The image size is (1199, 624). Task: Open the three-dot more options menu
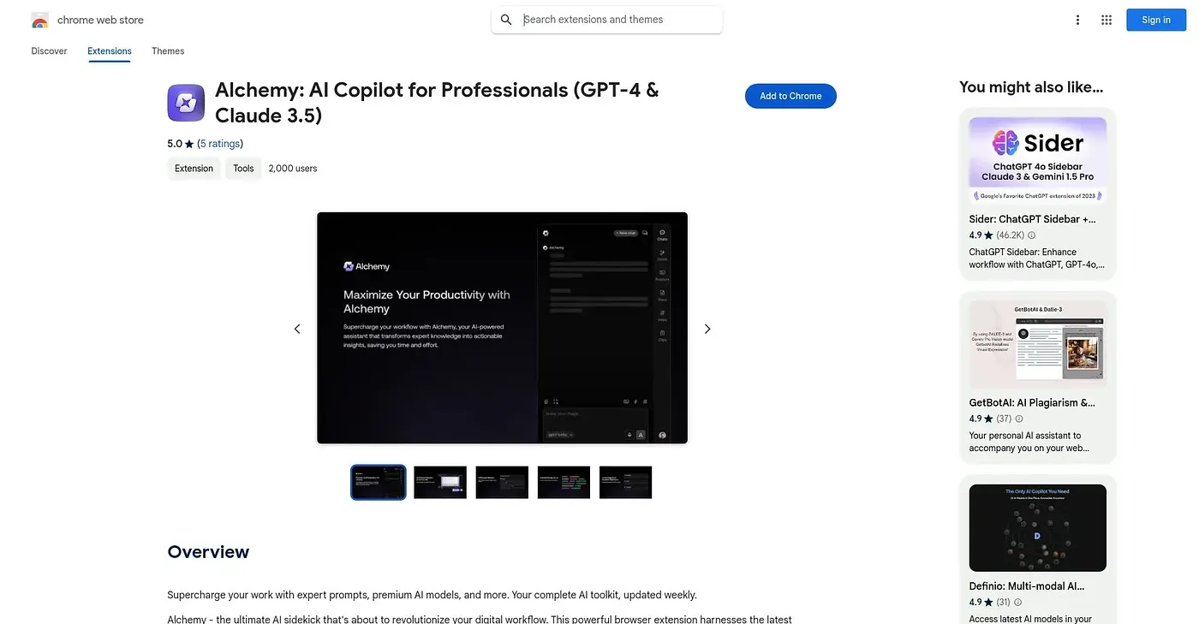click(1077, 20)
